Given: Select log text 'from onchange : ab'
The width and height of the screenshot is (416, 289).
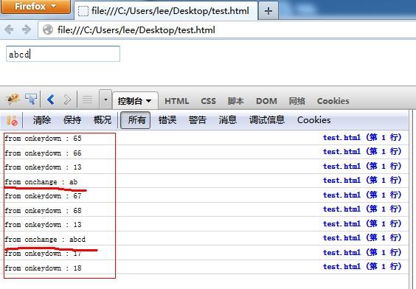Looking at the screenshot, I should pyautogui.click(x=41, y=182).
